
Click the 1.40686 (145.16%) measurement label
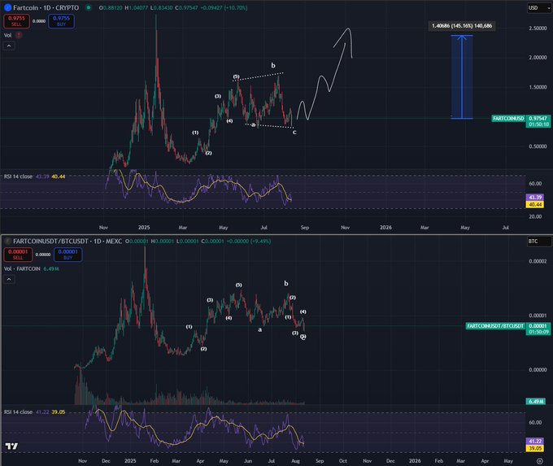tap(462, 26)
